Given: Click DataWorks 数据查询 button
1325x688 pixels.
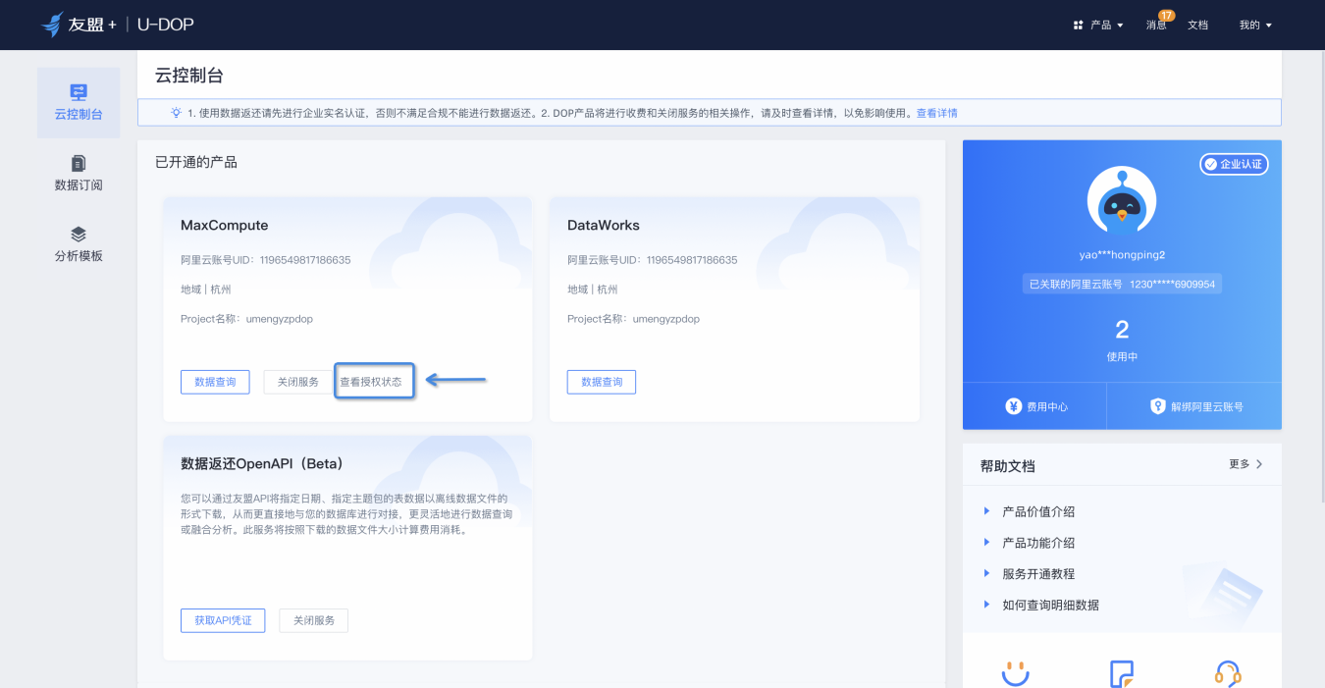Looking at the screenshot, I should (x=602, y=382).
